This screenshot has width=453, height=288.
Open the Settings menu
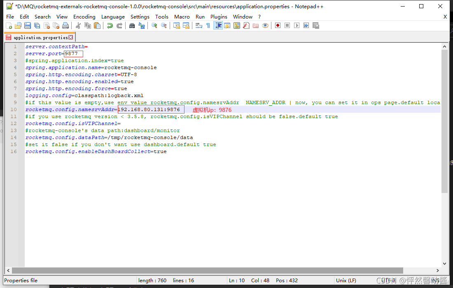[140, 17]
